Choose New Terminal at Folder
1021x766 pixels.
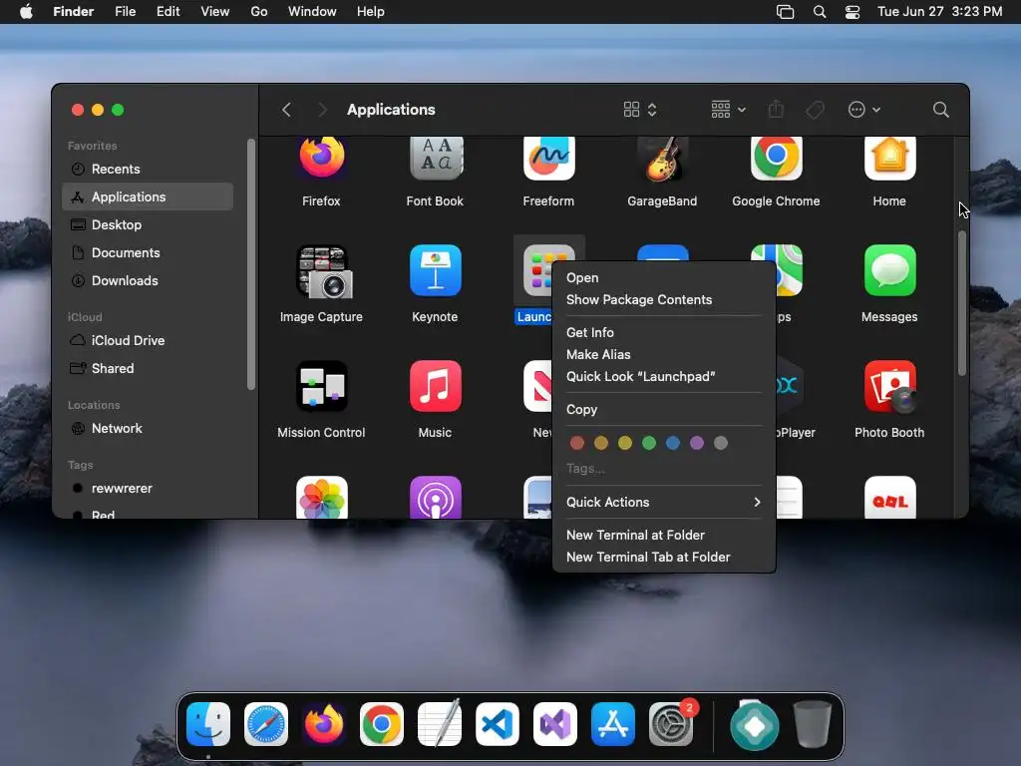point(663,535)
